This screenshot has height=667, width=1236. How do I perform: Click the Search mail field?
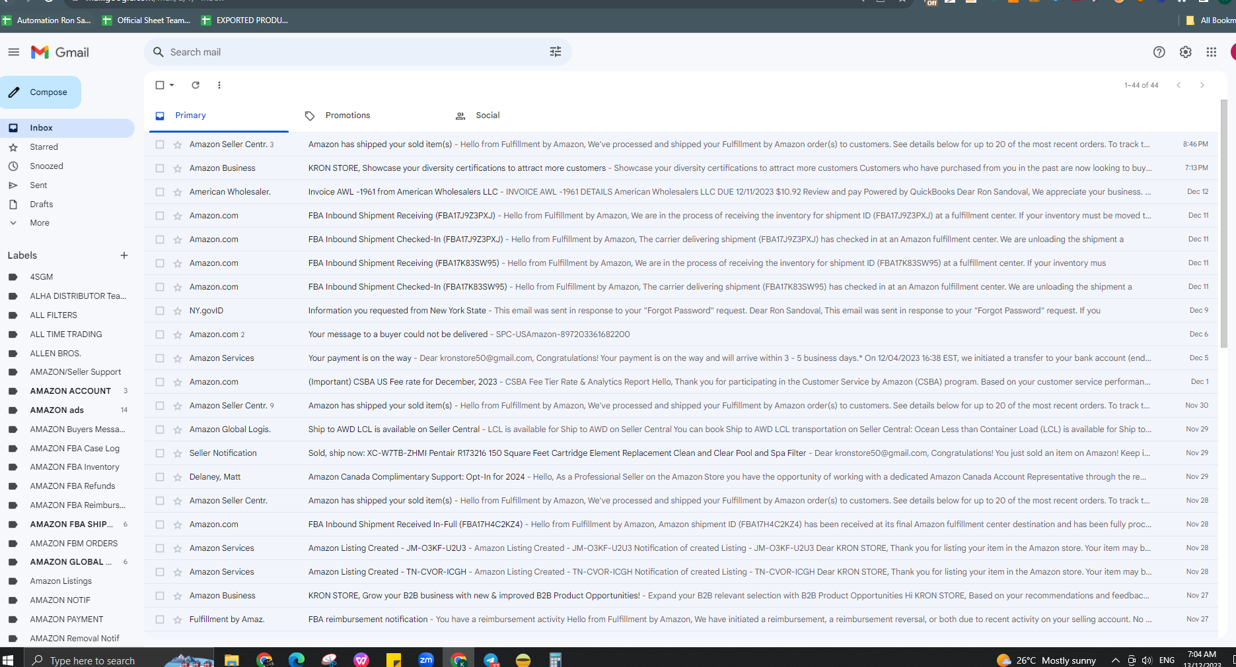click(357, 52)
